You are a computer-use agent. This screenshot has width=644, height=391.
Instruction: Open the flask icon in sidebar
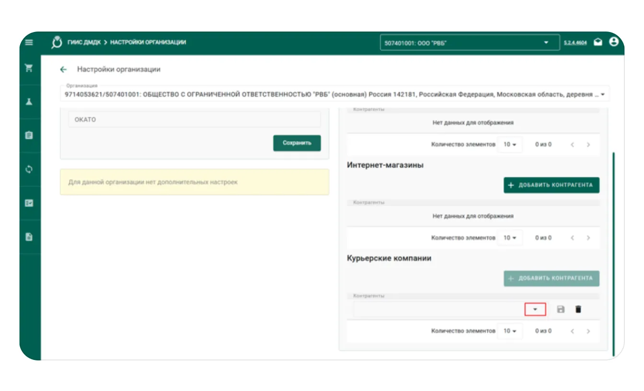[29, 101]
